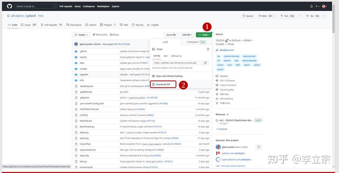Select the SSH clone option
Viewport: 339px width, 173px height.
166,56
